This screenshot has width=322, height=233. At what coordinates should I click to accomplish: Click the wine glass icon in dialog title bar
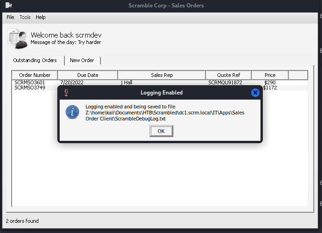[x=66, y=93]
